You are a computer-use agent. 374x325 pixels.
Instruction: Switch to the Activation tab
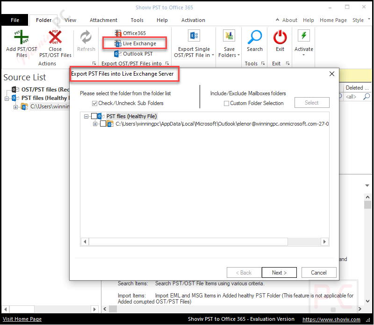coord(193,20)
